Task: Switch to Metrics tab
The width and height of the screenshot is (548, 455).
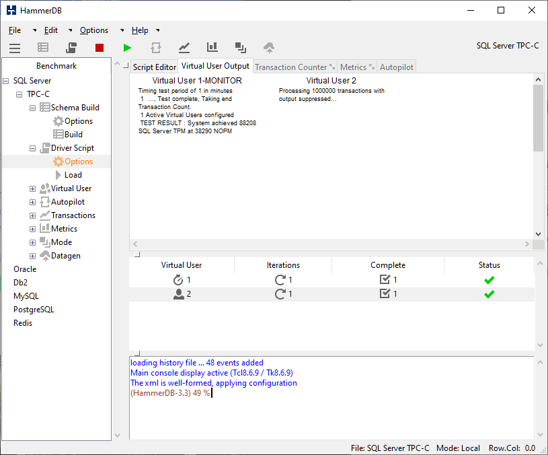Action: coord(357,67)
